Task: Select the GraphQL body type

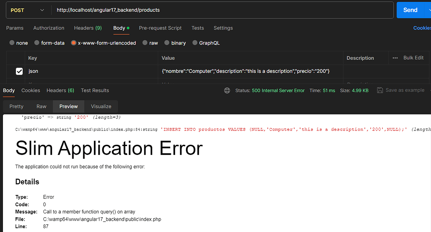Action: click(x=195, y=43)
